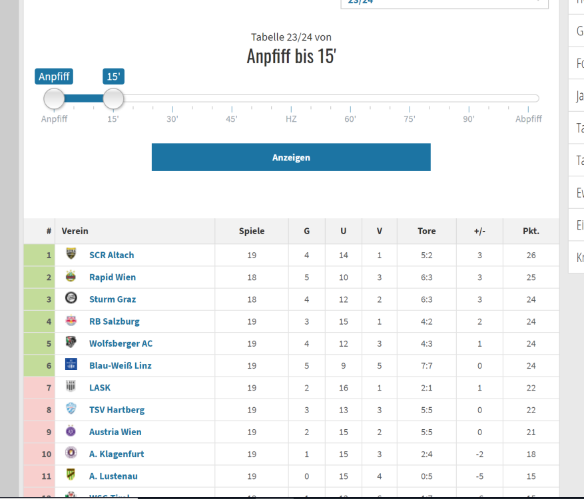This screenshot has width=584, height=499.
Task: Click the 15' slider end handle
Action: pyautogui.click(x=113, y=99)
